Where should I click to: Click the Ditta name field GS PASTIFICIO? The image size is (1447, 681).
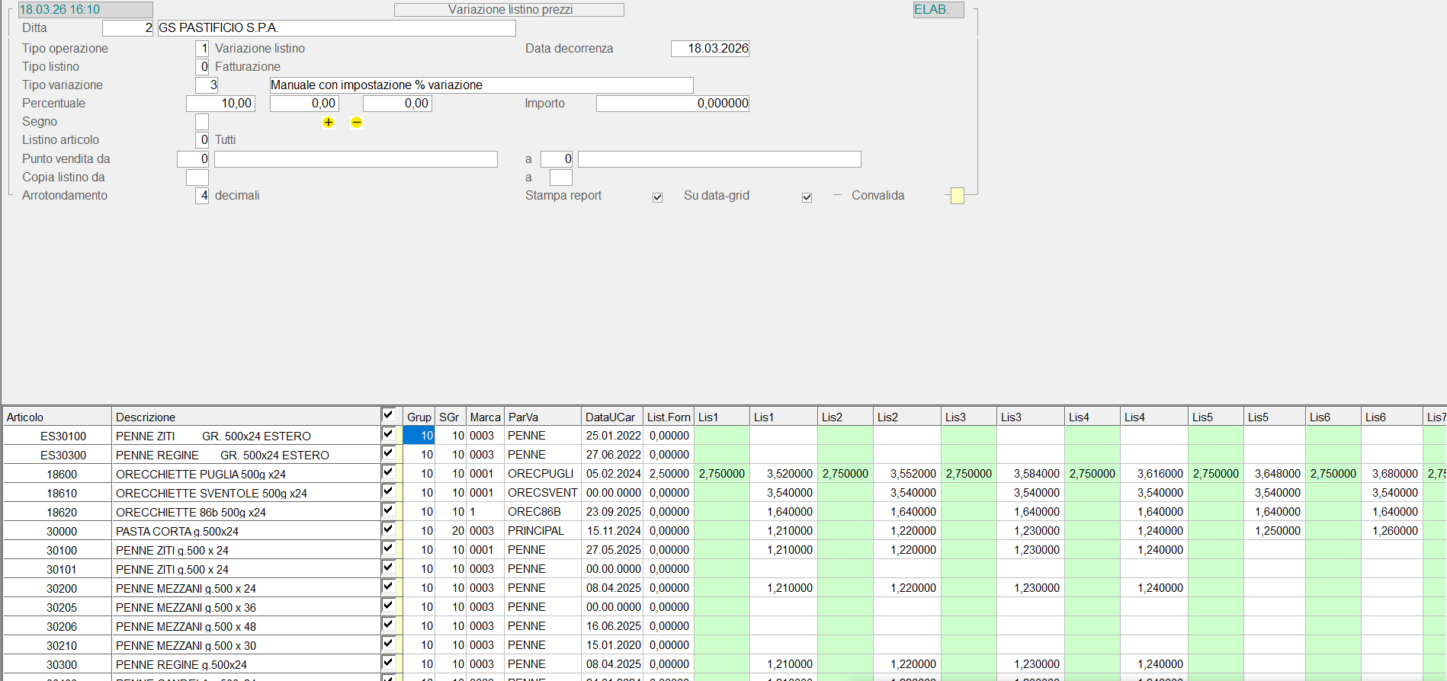[x=336, y=28]
